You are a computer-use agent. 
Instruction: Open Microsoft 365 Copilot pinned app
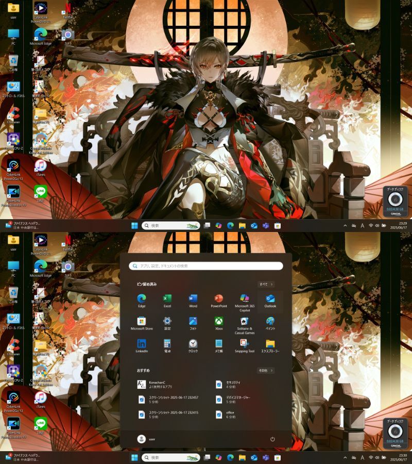(245, 303)
